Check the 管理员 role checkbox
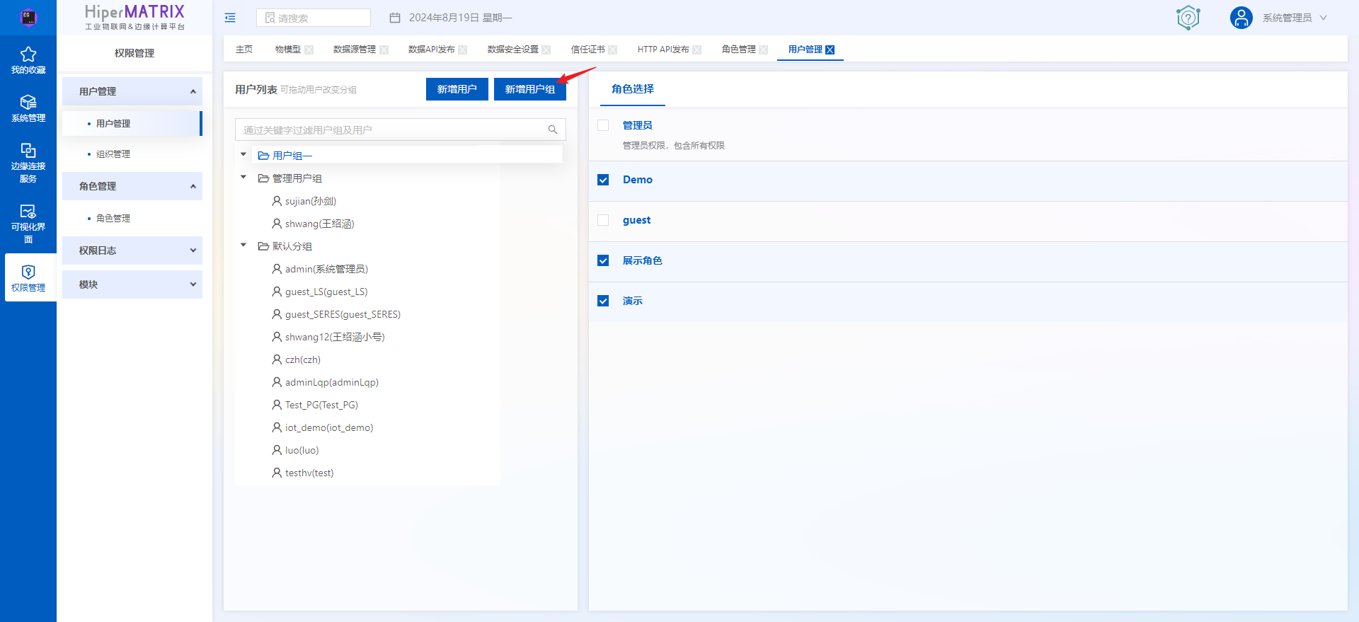The width and height of the screenshot is (1359, 622). pyautogui.click(x=603, y=125)
